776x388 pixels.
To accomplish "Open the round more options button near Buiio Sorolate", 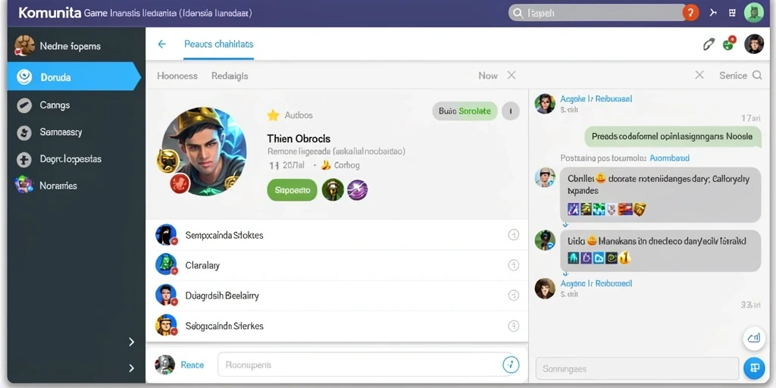I will (x=511, y=111).
